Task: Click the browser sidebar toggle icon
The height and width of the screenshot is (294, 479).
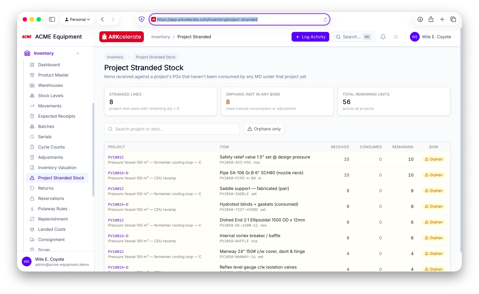Action: point(52,19)
